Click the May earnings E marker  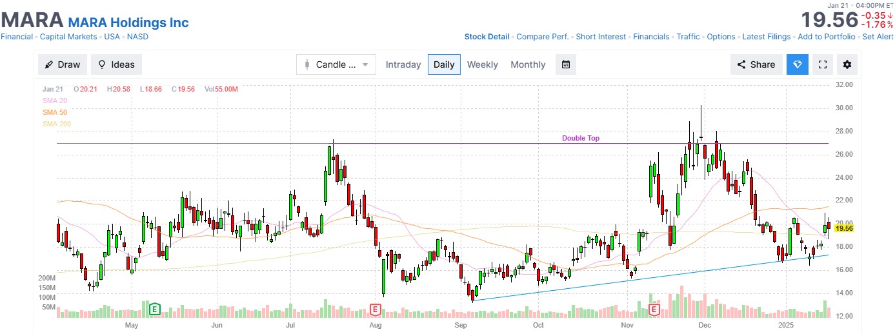pos(155,310)
